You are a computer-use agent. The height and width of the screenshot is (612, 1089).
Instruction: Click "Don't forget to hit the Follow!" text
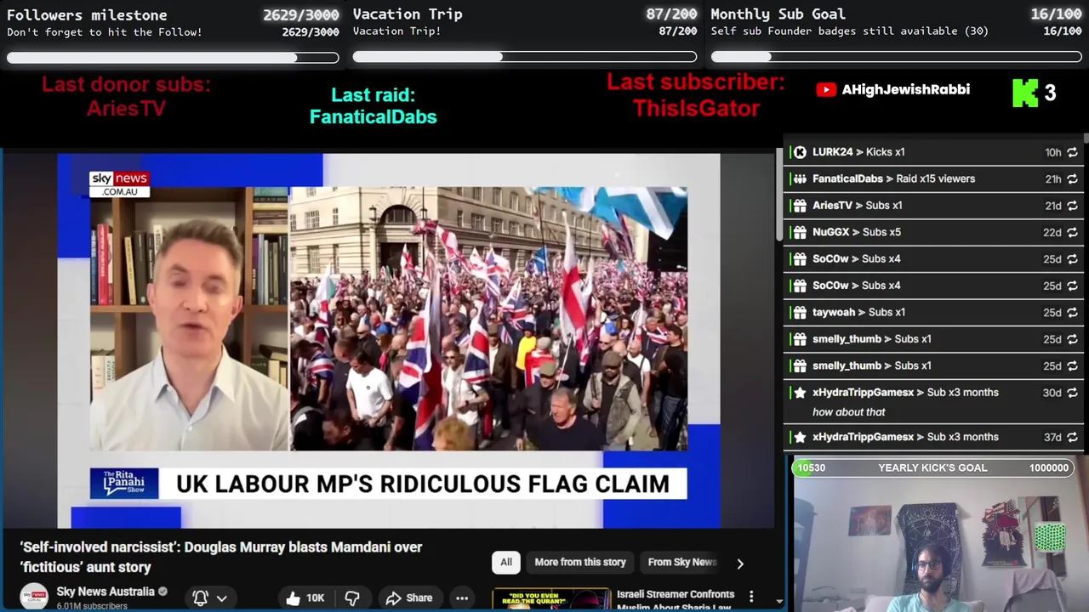(105, 32)
